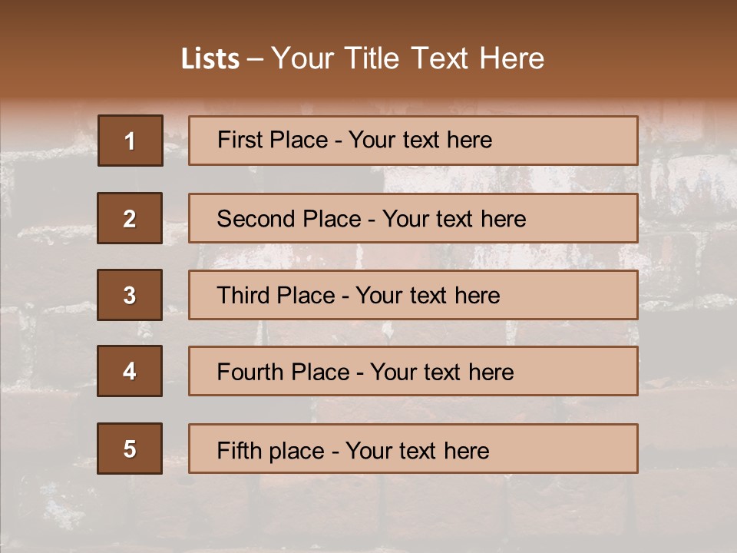Click the word 'Third' in list item three
Viewport: 737px width, 553px height.
[x=242, y=296]
